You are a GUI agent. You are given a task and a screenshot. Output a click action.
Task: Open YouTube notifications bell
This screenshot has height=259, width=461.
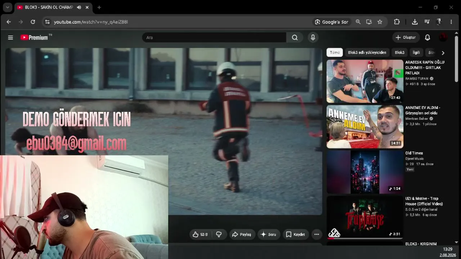(428, 37)
